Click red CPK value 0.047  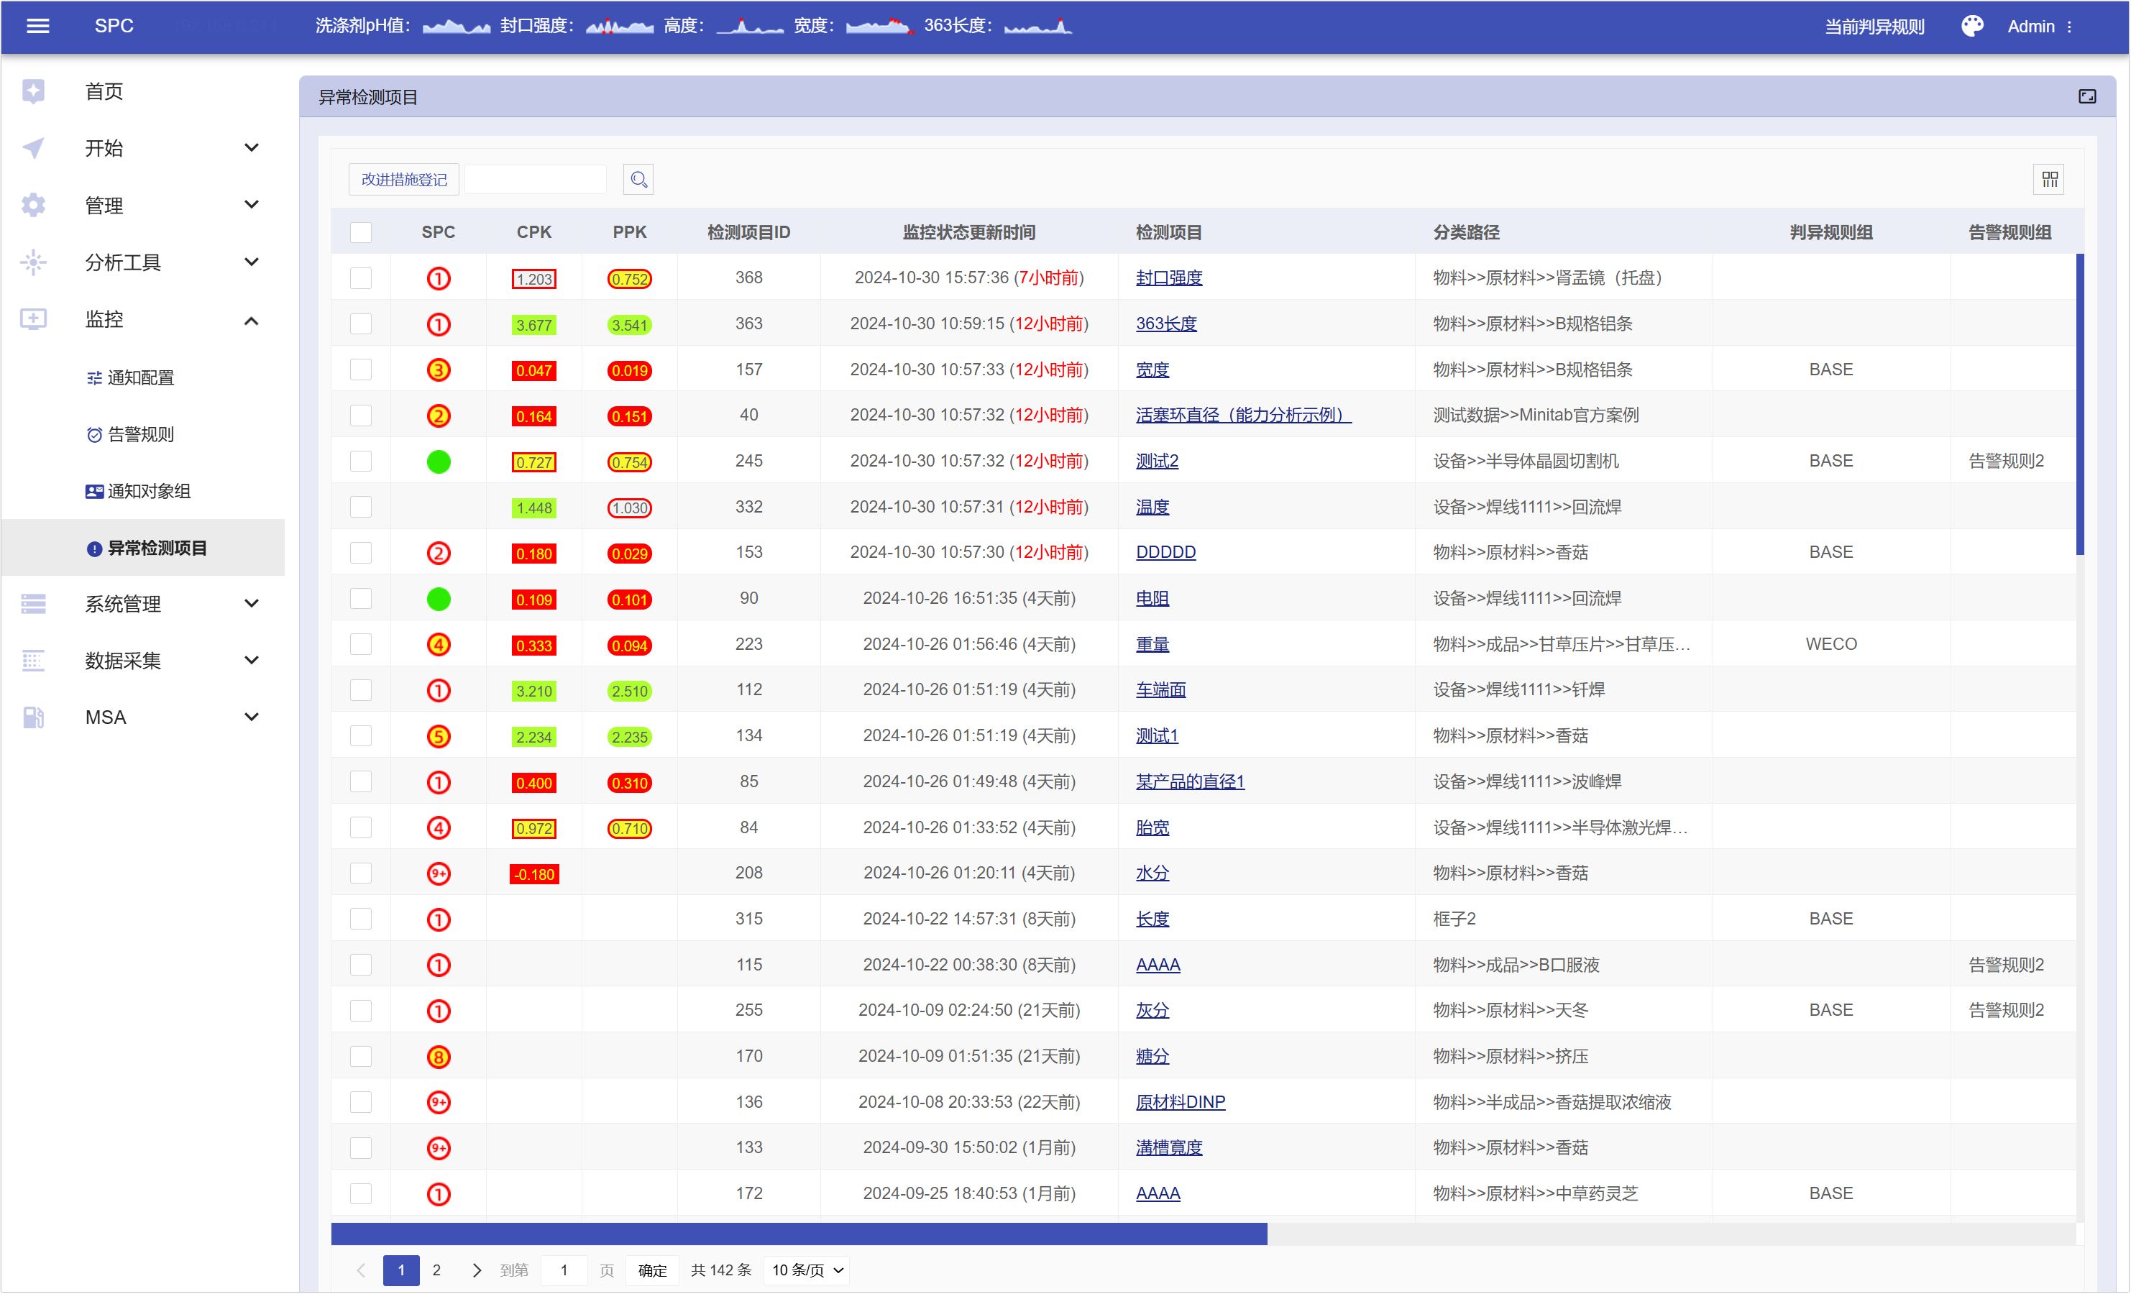pyautogui.click(x=533, y=371)
